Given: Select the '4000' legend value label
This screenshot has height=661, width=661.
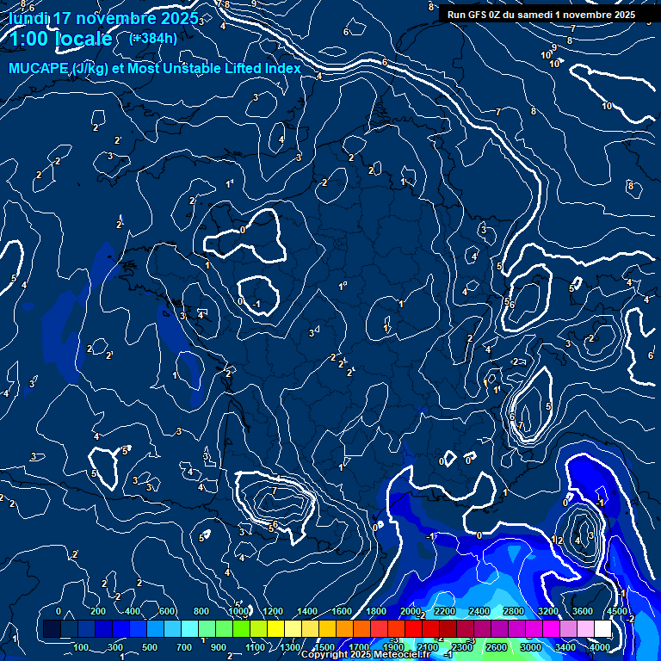Looking at the screenshot, I should tap(599, 647).
